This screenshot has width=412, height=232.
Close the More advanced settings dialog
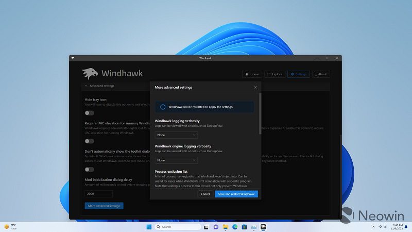(x=255, y=87)
